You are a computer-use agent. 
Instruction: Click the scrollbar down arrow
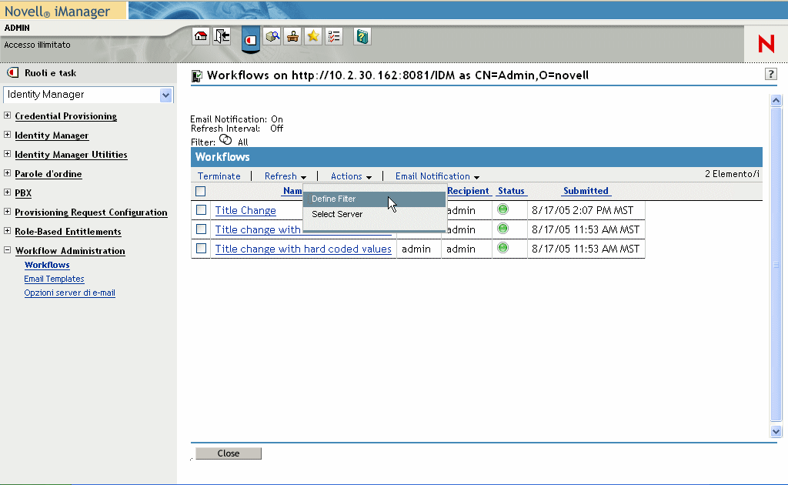click(x=776, y=432)
